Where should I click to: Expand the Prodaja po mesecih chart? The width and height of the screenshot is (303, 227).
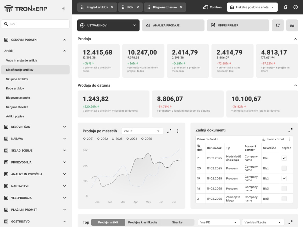pyautogui.click(x=169, y=131)
